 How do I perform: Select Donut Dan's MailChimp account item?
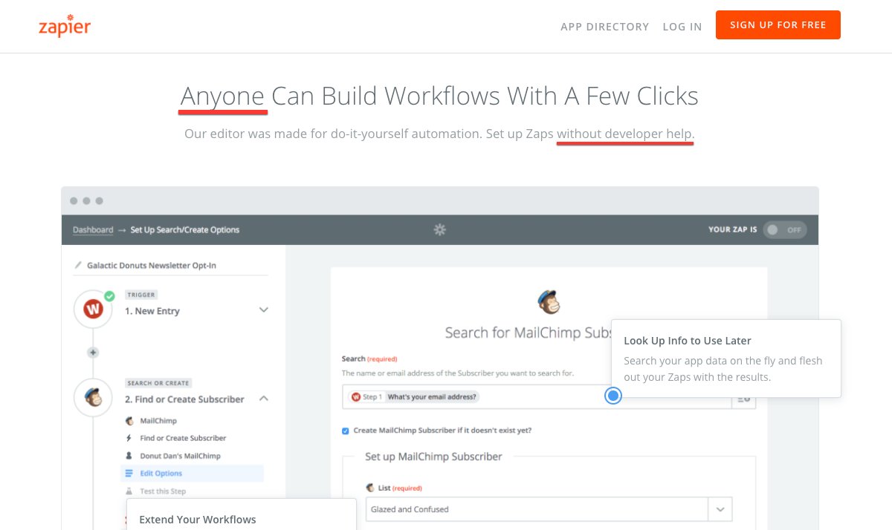point(180,456)
